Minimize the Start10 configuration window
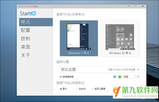The width and height of the screenshot is (159, 102). (x=129, y=6)
